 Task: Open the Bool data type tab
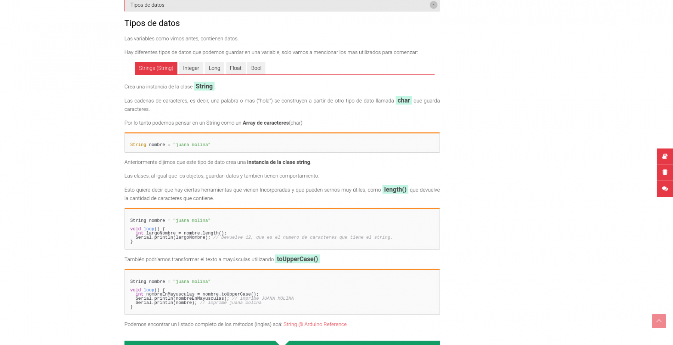pos(256,68)
